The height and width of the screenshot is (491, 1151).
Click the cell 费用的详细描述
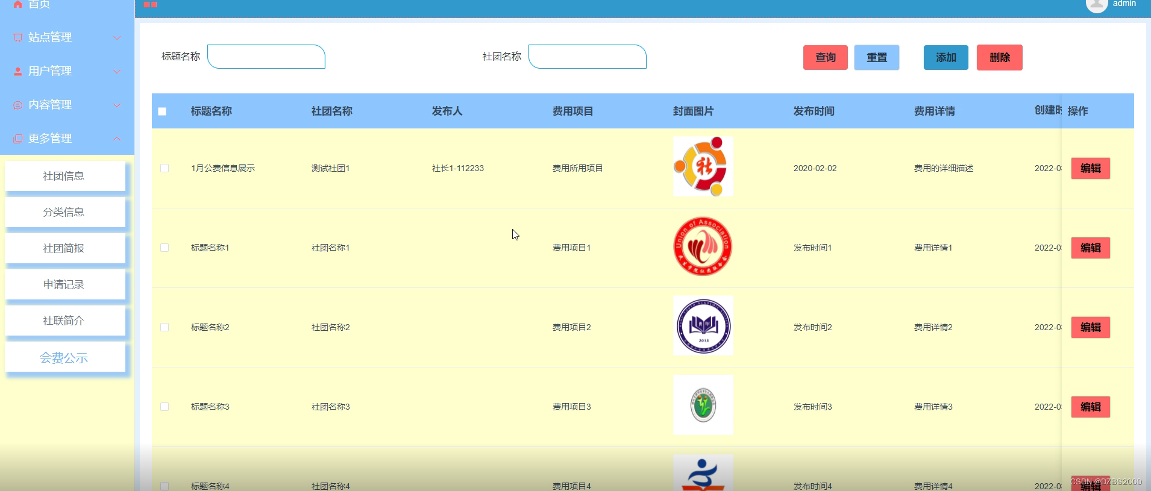coord(944,168)
